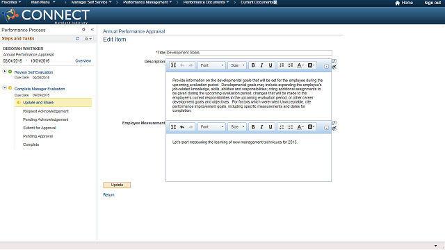Collapse the Employee Measurement editor toolbar
The height and width of the screenshot is (250, 445).
click(326, 128)
